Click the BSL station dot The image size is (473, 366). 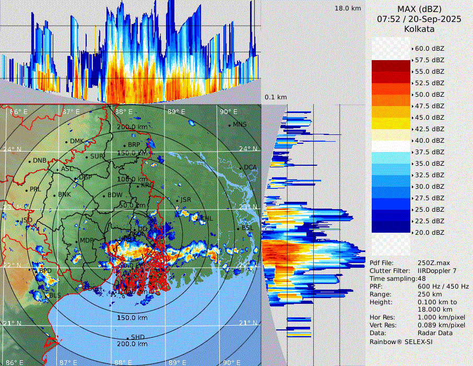(x=239, y=229)
